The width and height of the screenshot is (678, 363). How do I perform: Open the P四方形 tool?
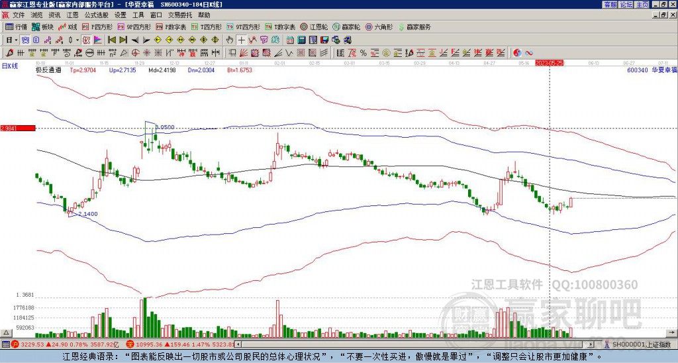pyautogui.click(x=97, y=26)
